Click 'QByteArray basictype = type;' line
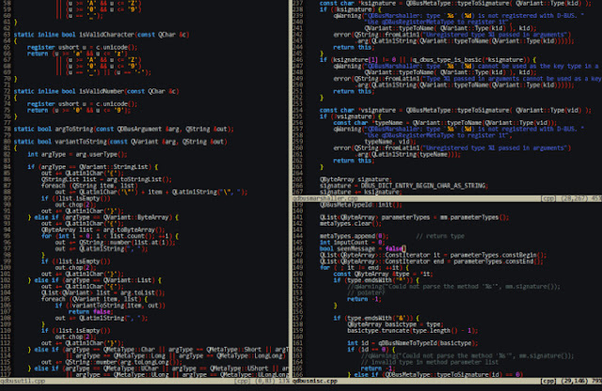The image size is (602, 391). (395, 324)
